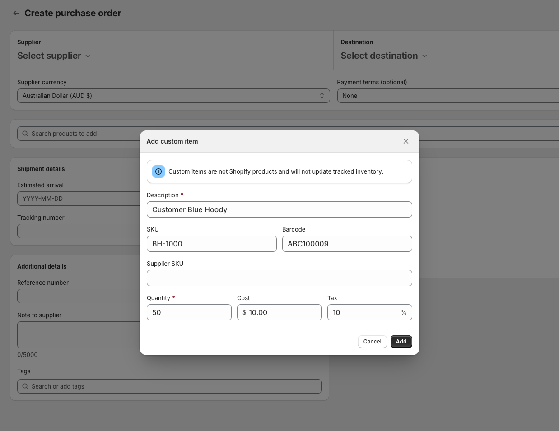The height and width of the screenshot is (431, 559).
Task: Click the custom items info banner text
Action: click(276, 171)
